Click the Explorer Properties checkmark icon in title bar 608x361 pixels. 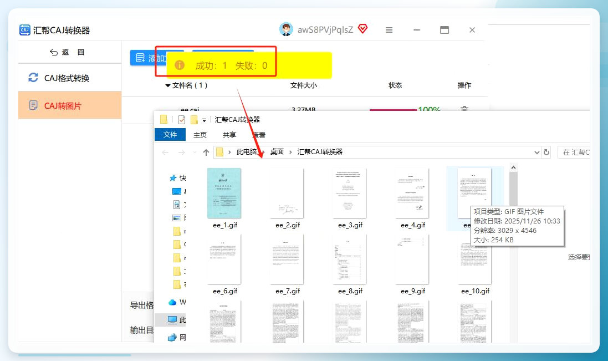[181, 120]
